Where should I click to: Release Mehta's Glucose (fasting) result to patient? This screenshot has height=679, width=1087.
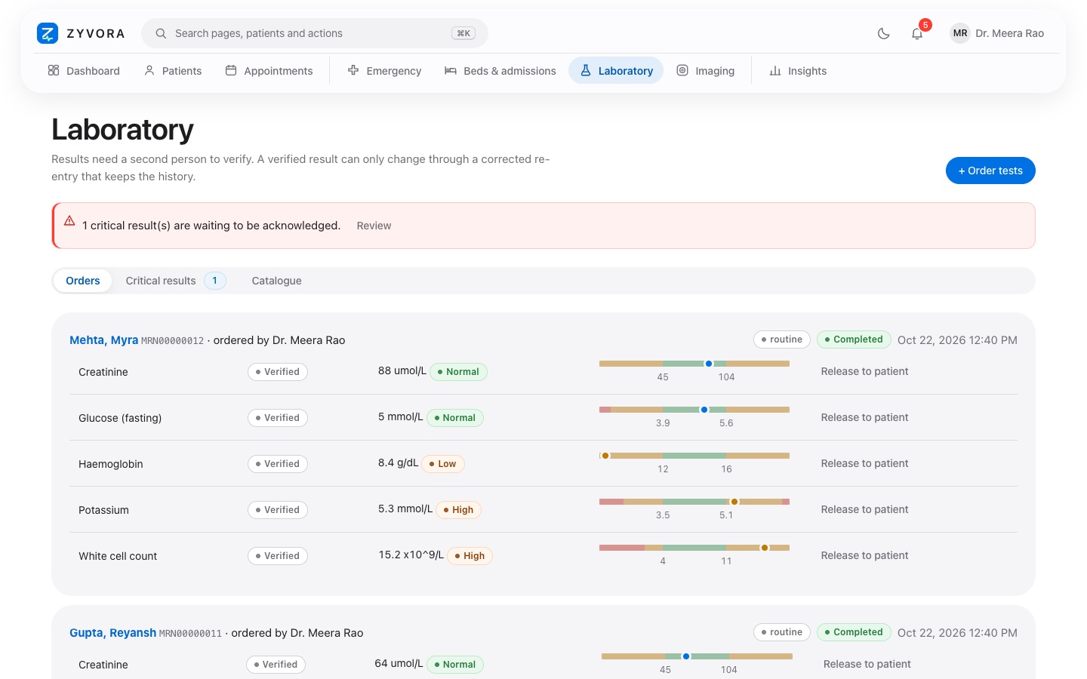tap(864, 417)
